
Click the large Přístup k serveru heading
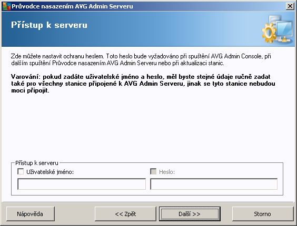coord(49,25)
